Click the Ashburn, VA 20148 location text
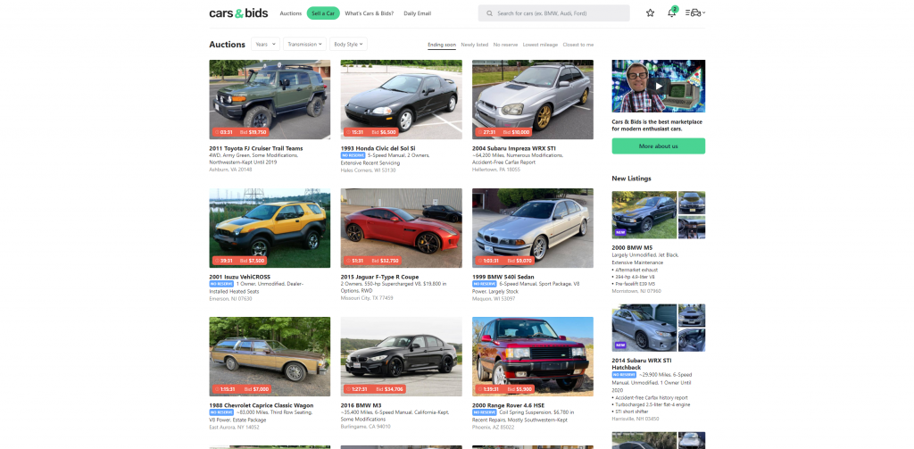The image size is (914, 449). tap(229, 170)
